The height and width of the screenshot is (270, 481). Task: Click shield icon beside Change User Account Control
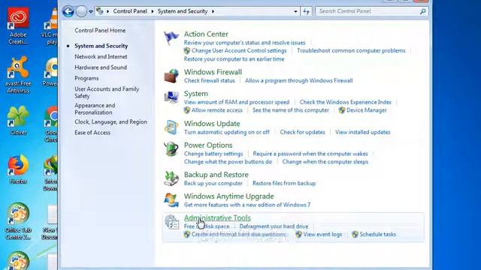click(187, 50)
